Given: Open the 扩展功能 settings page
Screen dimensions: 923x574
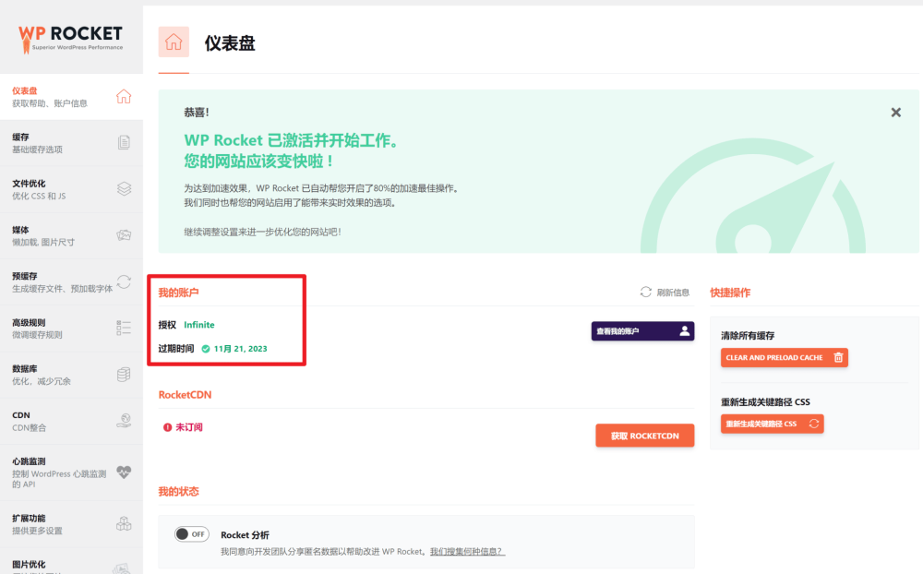Looking at the screenshot, I should (71, 524).
